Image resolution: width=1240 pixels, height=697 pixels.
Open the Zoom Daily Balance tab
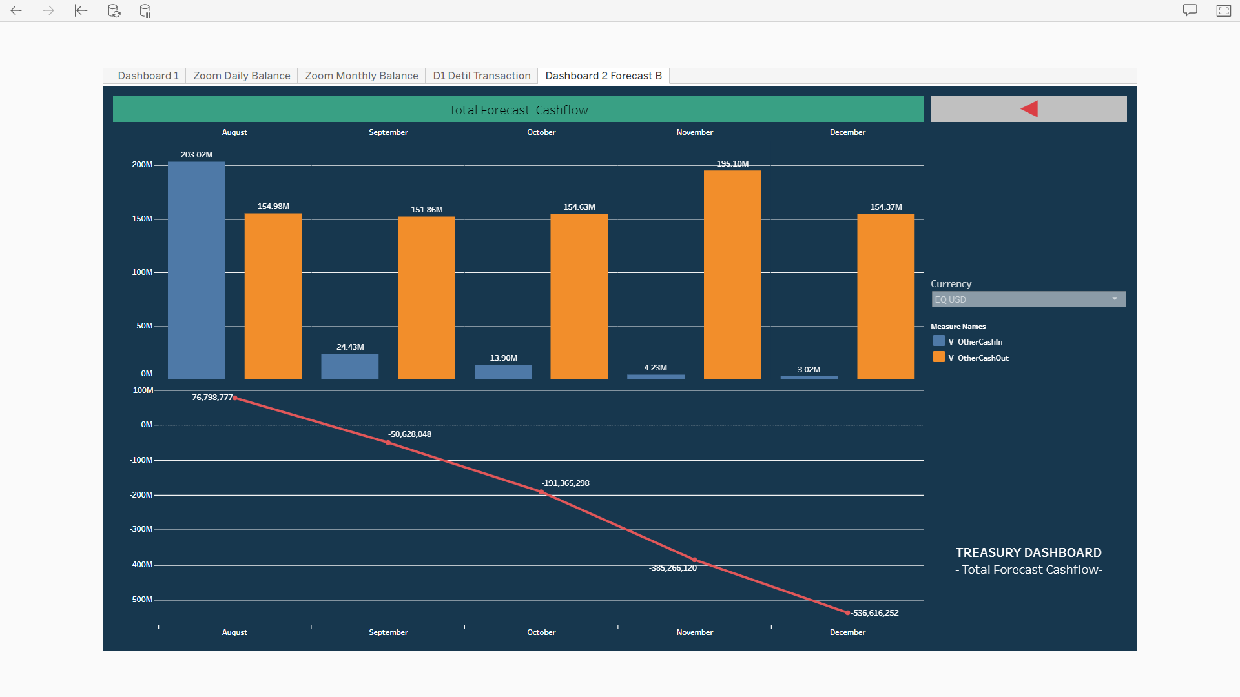(x=242, y=76)
